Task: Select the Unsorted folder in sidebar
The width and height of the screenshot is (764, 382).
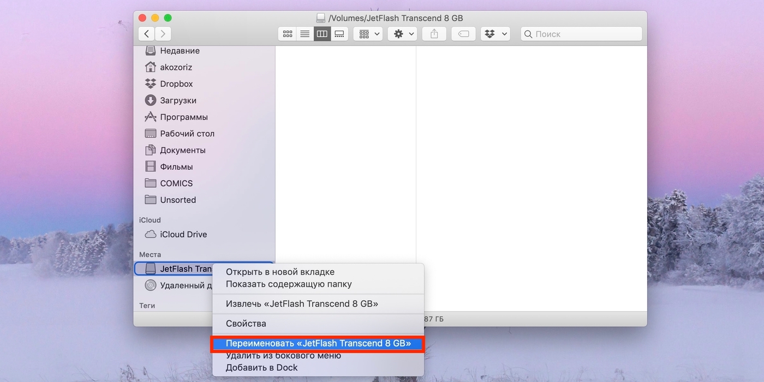Action: pos(204,200)
